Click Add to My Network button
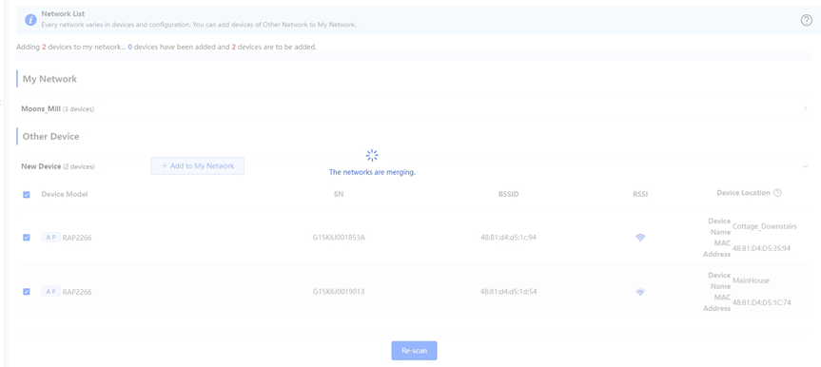Image resolution: width=821 pixels, height=367 pixels. click(197, 166)
